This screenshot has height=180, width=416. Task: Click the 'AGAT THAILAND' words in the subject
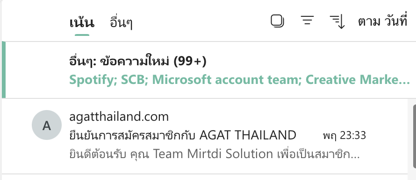pos(248,135)
